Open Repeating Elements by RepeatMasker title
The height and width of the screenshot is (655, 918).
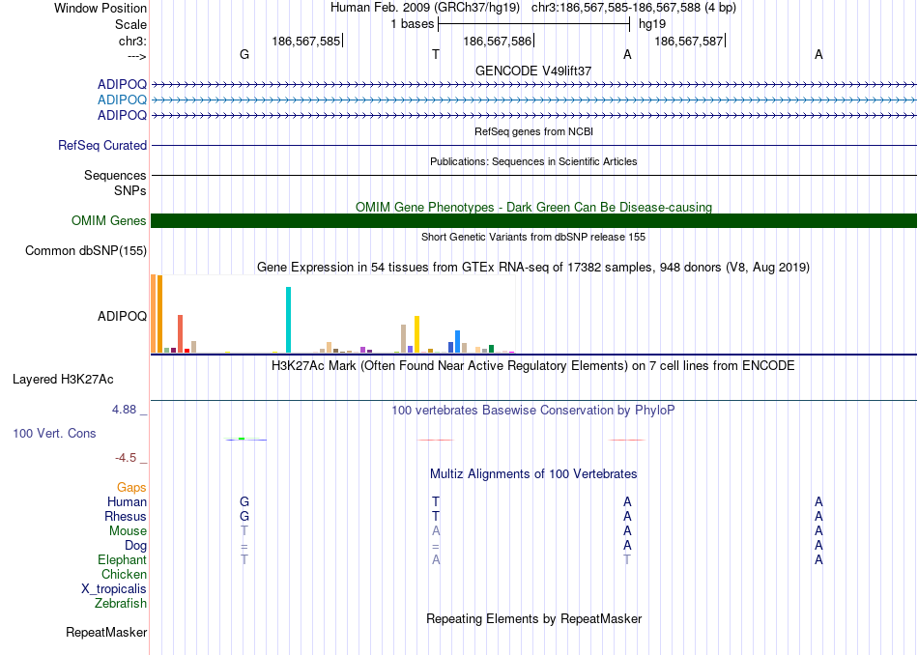[x=533, y=619]
